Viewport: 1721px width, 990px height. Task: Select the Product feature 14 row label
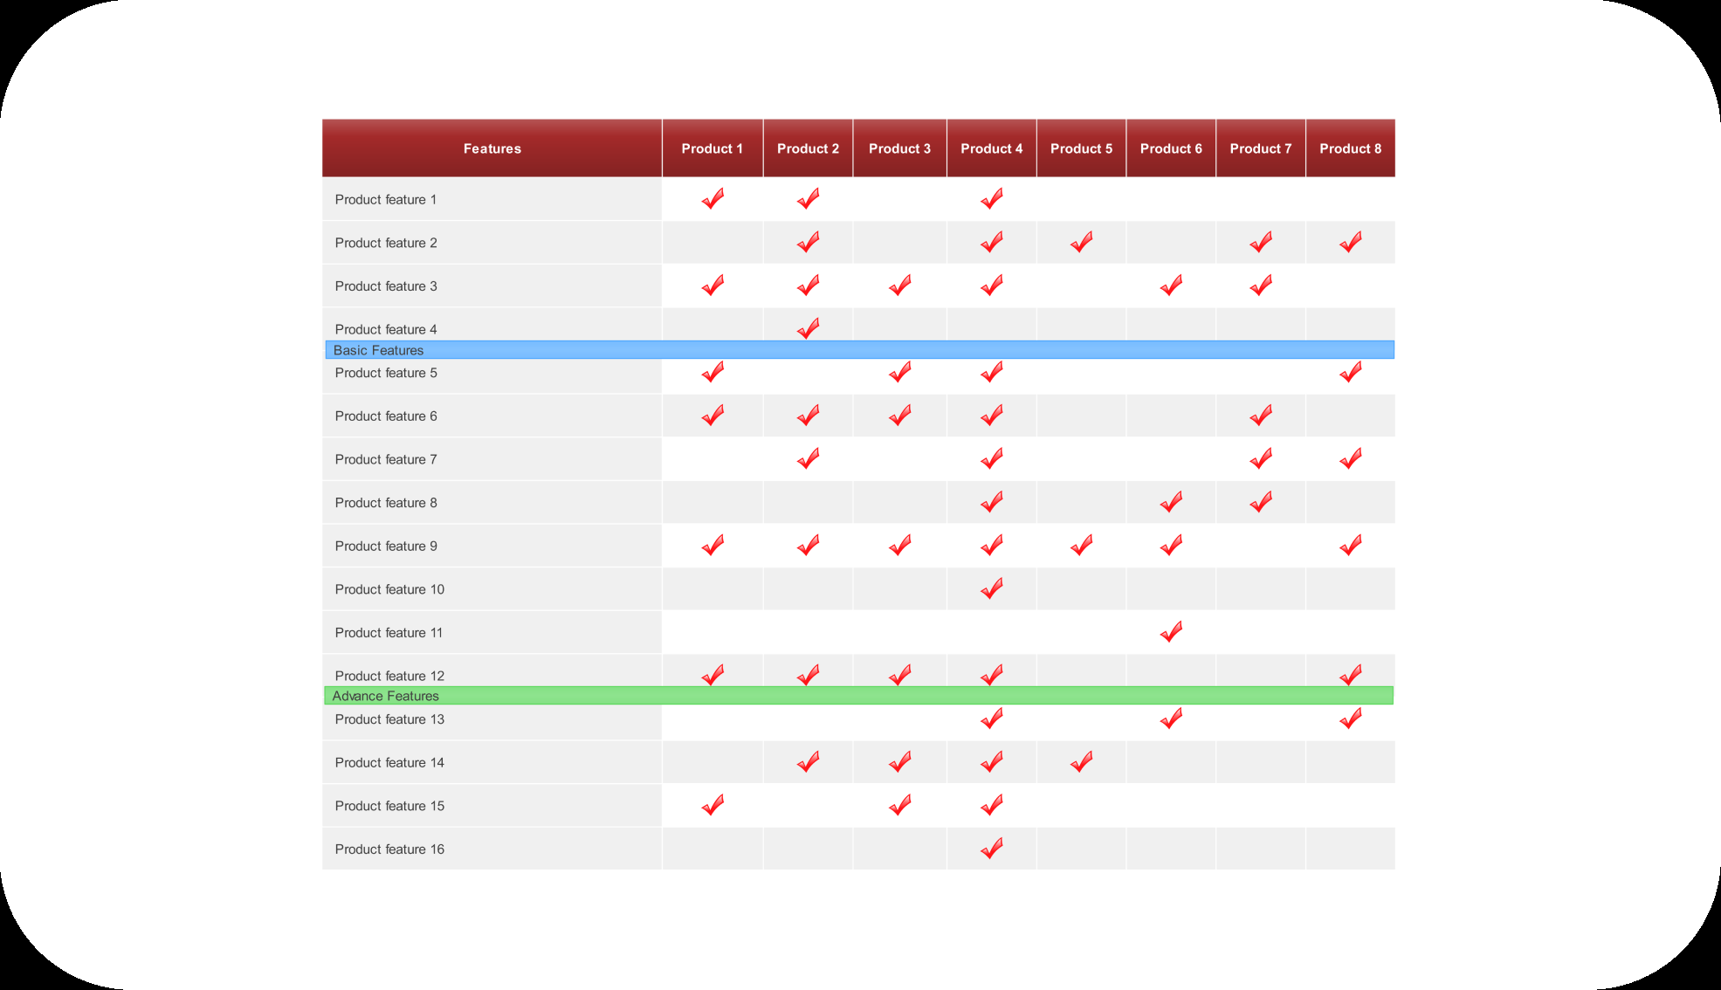[x=389, y=763]
